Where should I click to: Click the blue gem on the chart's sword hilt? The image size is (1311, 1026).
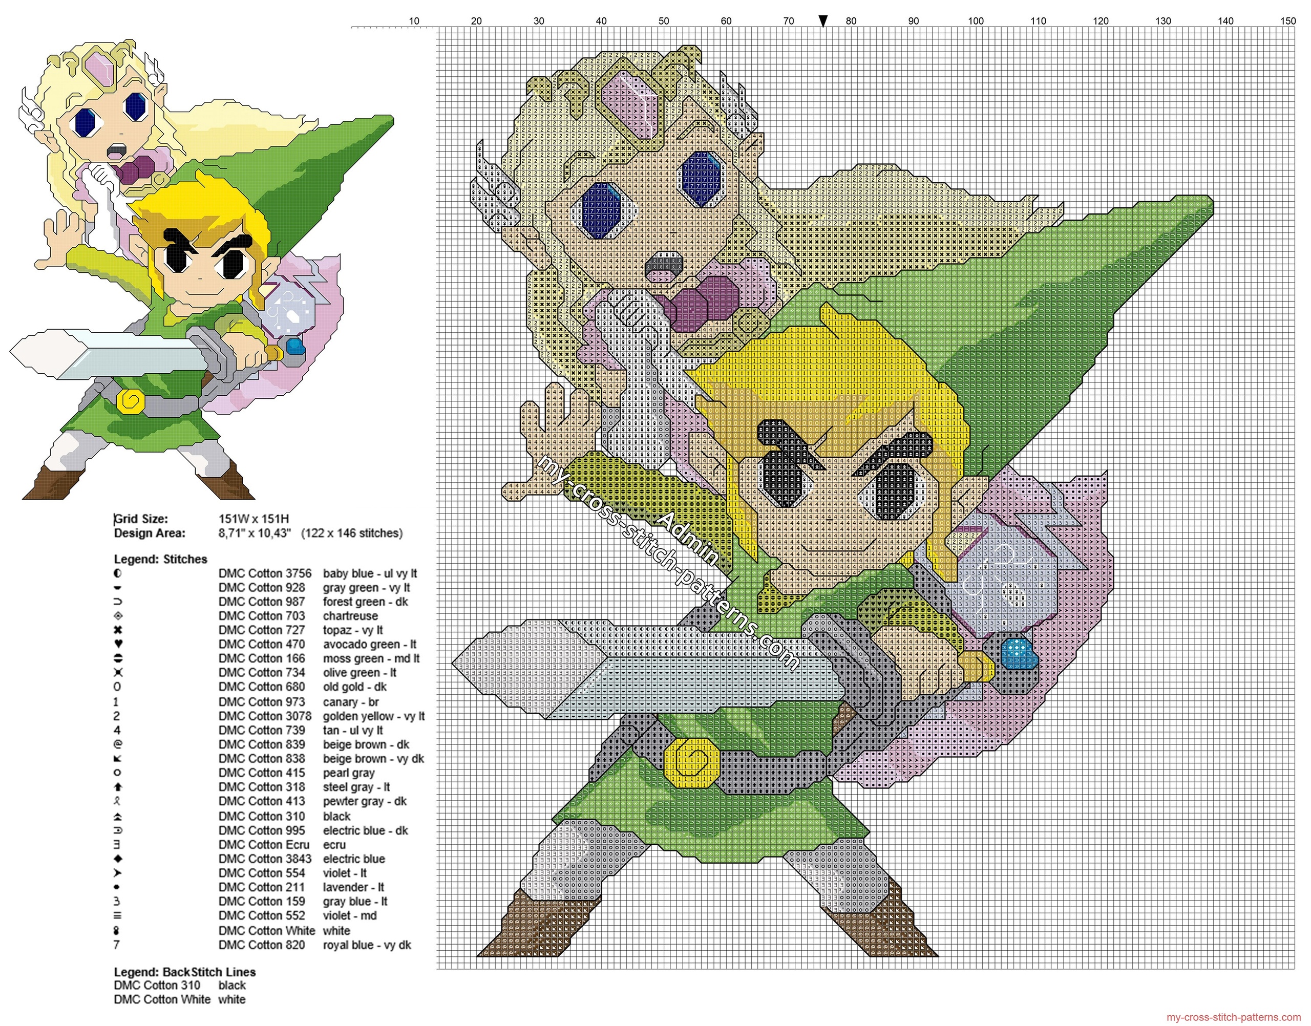pyautogui.click(x=1019, y=654)
